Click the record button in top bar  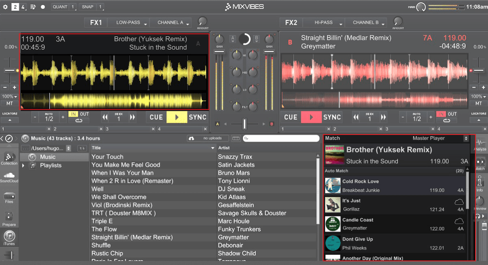click(x=42, y=7)
